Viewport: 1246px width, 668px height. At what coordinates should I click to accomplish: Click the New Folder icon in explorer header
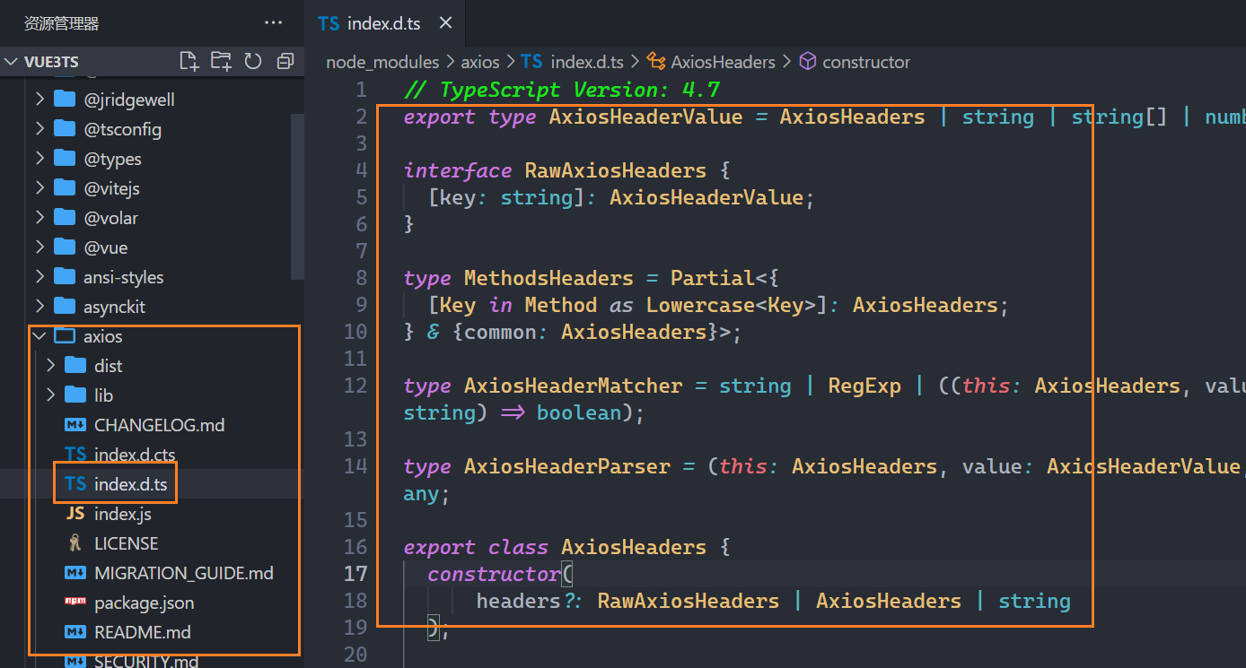(221, 61)
